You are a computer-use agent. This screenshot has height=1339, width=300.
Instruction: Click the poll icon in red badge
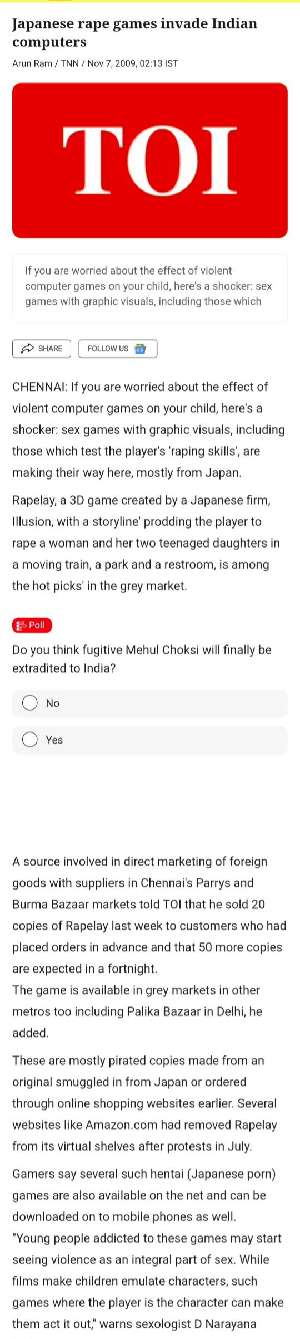tap(21, 625)
